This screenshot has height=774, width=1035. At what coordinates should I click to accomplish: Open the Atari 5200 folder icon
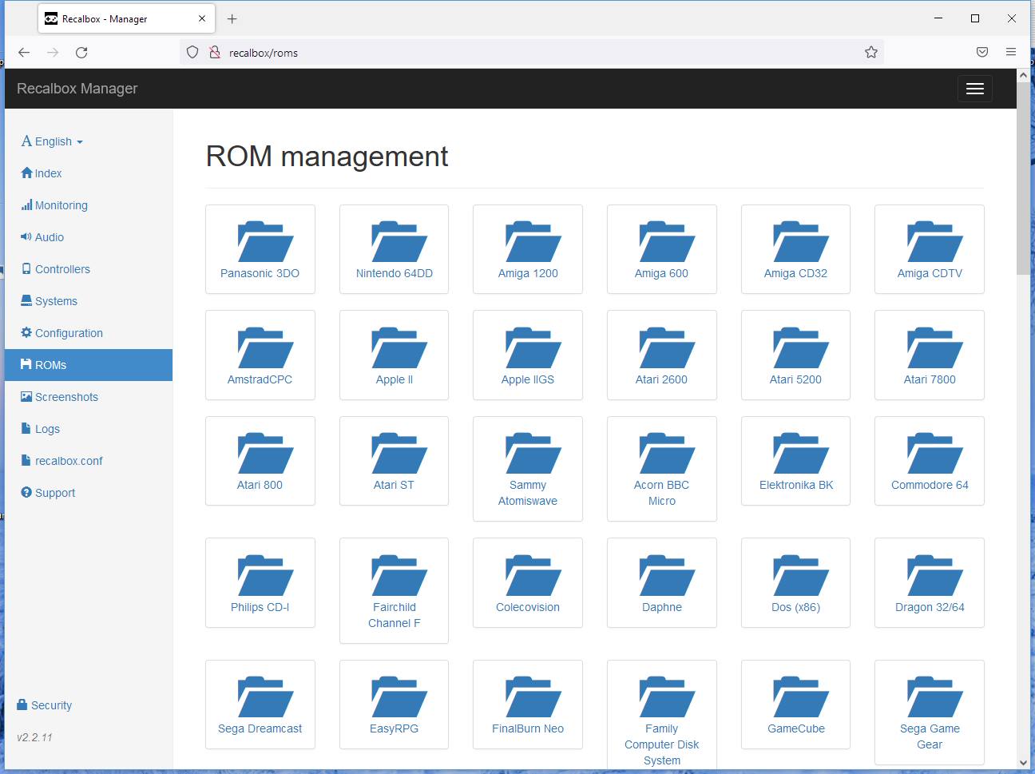pos(801,347)
